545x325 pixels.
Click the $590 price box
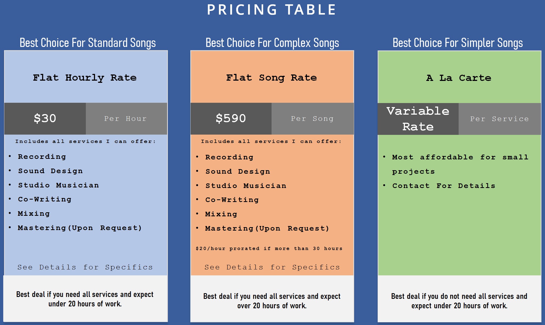pos(231,118)
